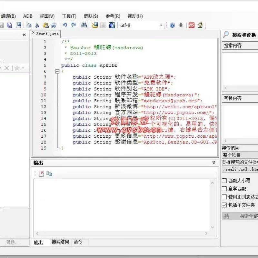This screenshot has width=258, height=258.
Task: Select the Start.java editor tab
Action: (x=47, y=34)
